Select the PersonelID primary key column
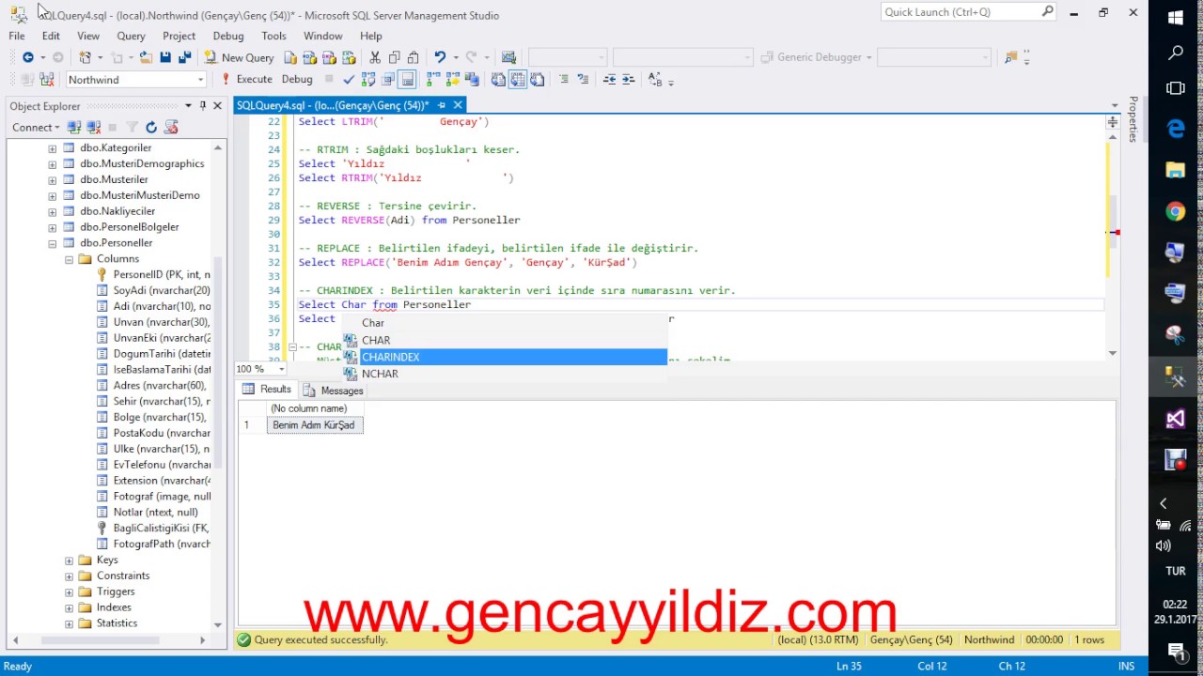1203x676 pixels. coord(162,275)
